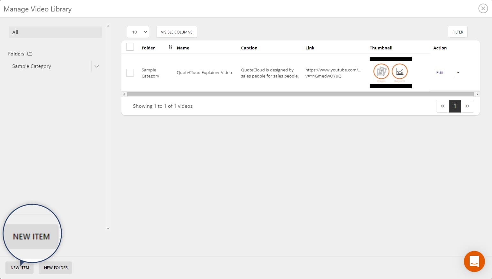Viewport: 492px width, 279px height.
Task: Click the sort A-Z icon near Folder column
Action: pos(170,47)
